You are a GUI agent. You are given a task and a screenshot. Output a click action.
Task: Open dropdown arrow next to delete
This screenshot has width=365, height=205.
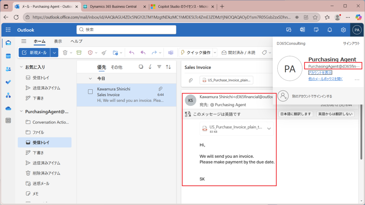click(x=71, y=53)
